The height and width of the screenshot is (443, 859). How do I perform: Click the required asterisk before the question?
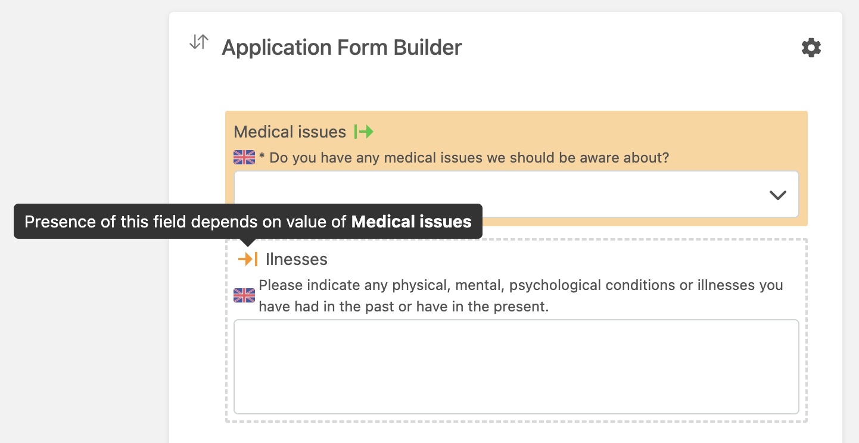coord(262,158)
